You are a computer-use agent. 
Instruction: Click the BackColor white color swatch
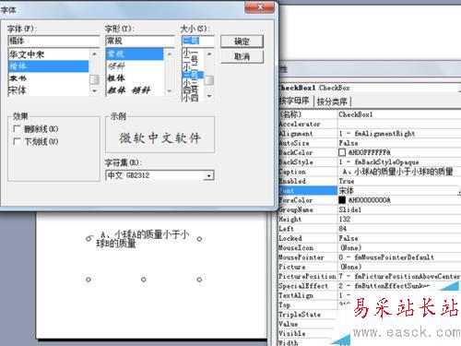tap(342, 152)
